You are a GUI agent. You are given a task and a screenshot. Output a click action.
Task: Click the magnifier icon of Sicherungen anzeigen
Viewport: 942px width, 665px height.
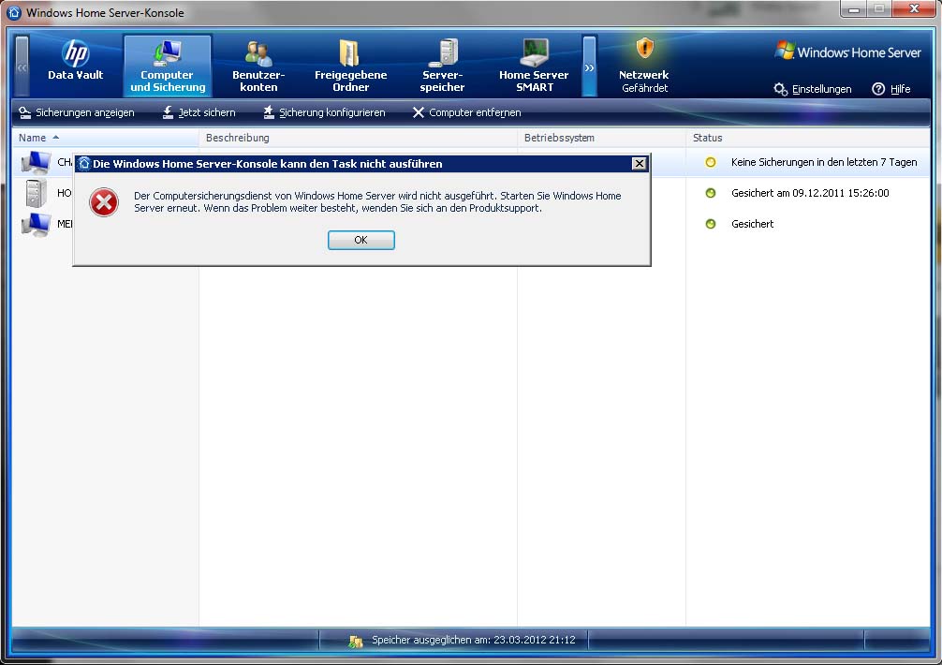24,112
